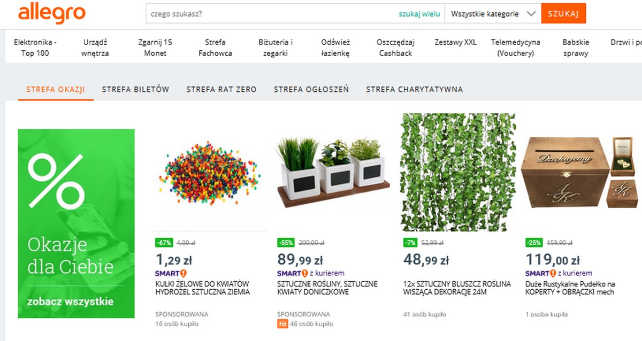Open the STREFA CHARYTATYWNA tab

click(x=414, y=89)
